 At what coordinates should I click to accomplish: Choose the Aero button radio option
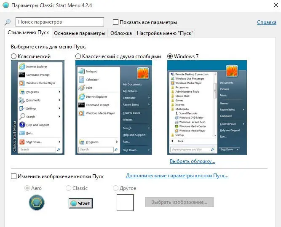[x=27, y=188]
